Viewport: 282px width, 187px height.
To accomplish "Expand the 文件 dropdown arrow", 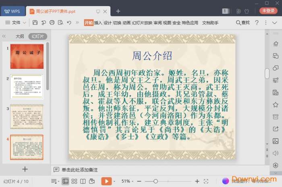I will coord(25,23).
